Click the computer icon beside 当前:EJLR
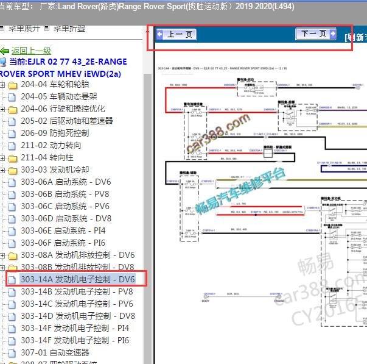Screen dimensions: 367x364 pos(3,62)
